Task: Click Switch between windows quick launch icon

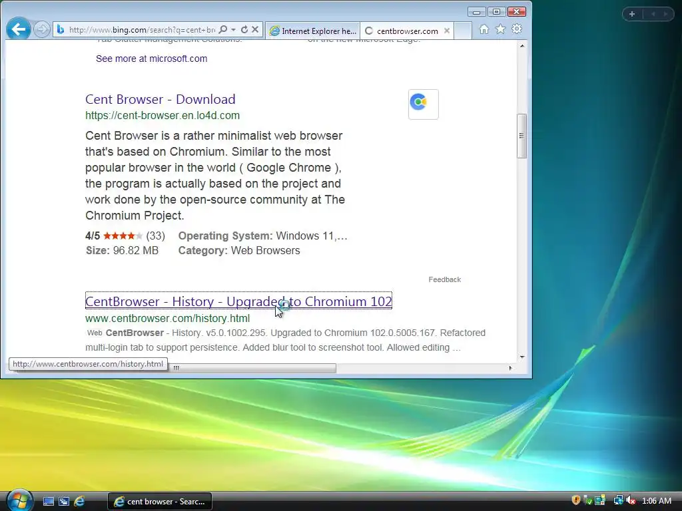Action: (x=64, y=502)
